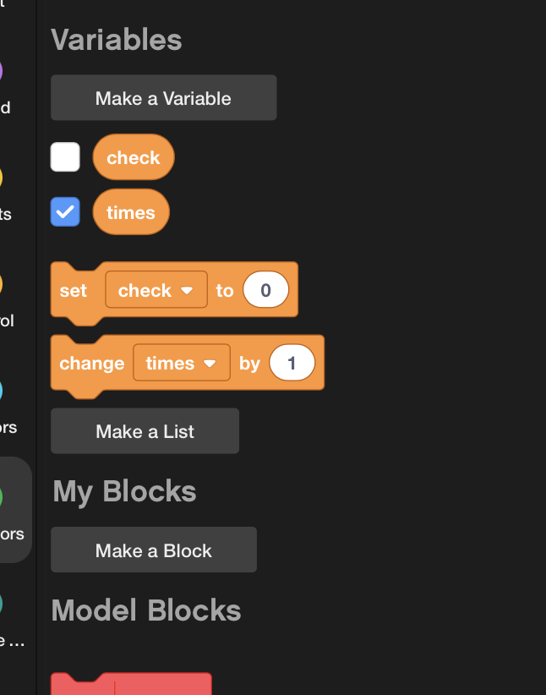
Task: Click the orange "times" variable reporter block
Action: pyautogui.click(x=130, y=212)
